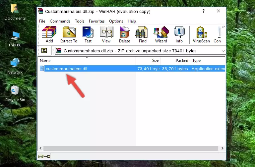Run VirusScan on the archive
Viewport: 255px width, 167px height.
tap(201, 34)
